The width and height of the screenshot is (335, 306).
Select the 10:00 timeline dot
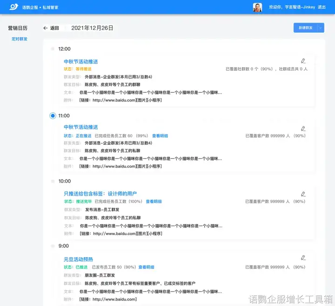(53, 181)
